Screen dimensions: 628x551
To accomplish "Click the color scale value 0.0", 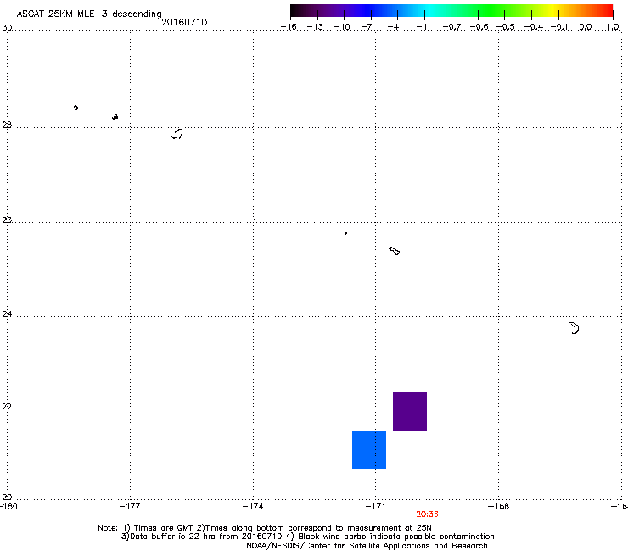I will [586, 27].
